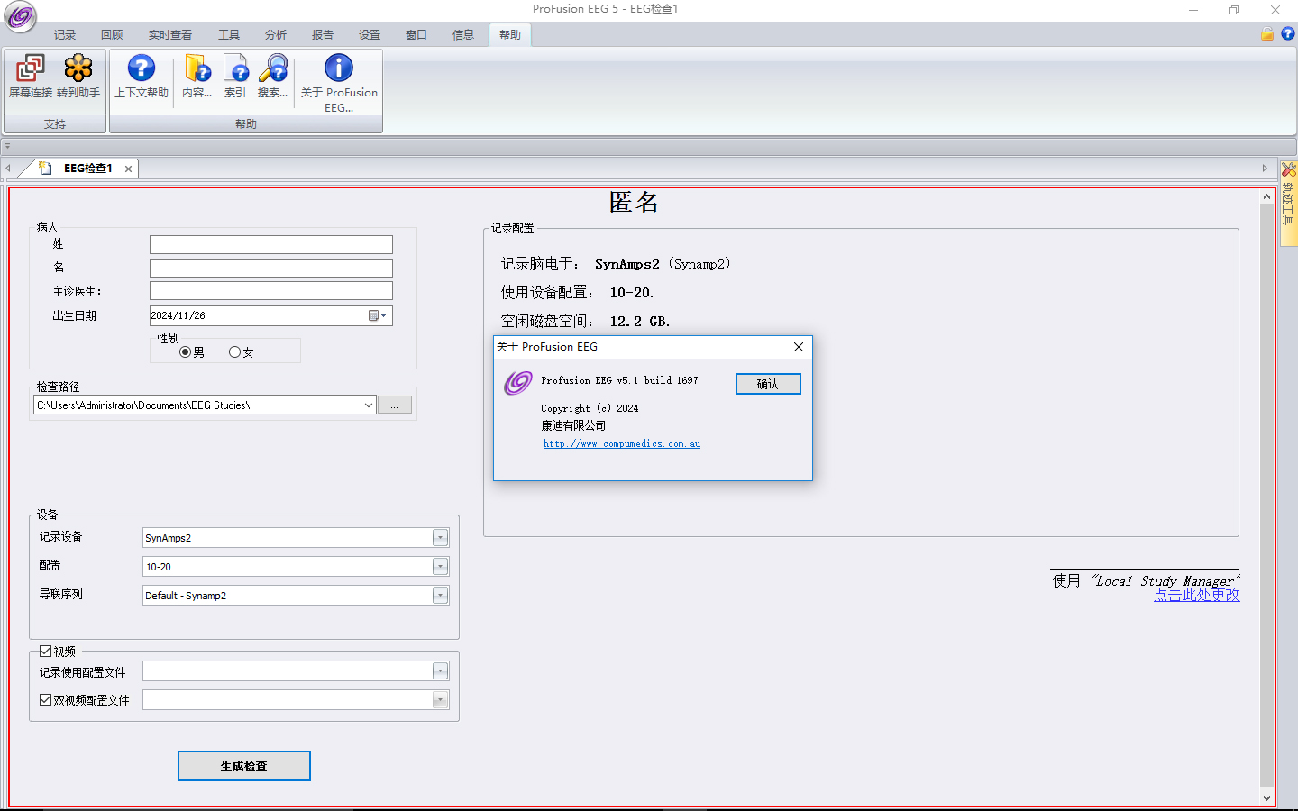Click vertical scrollbar up arrow

tap(1267, 196)
